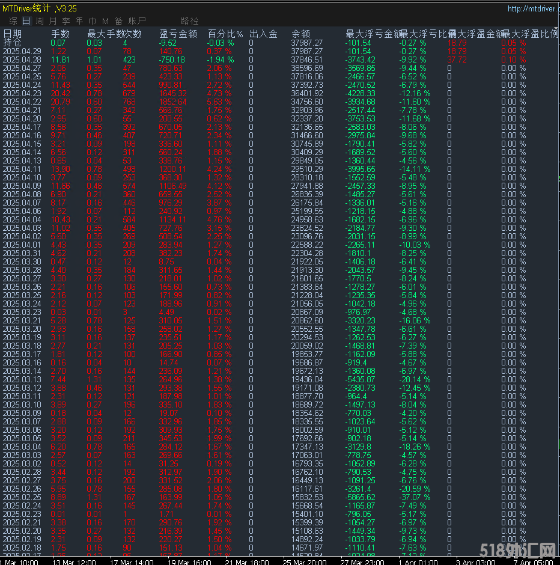560x565 pixels.
Task: Open the 账户 account tab
Action: pyautogui.click(x=137, y=21)
